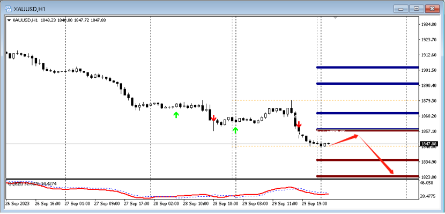
Task: Click the chart window icon beside XAUUSD,H1
Action: [9, 9]
